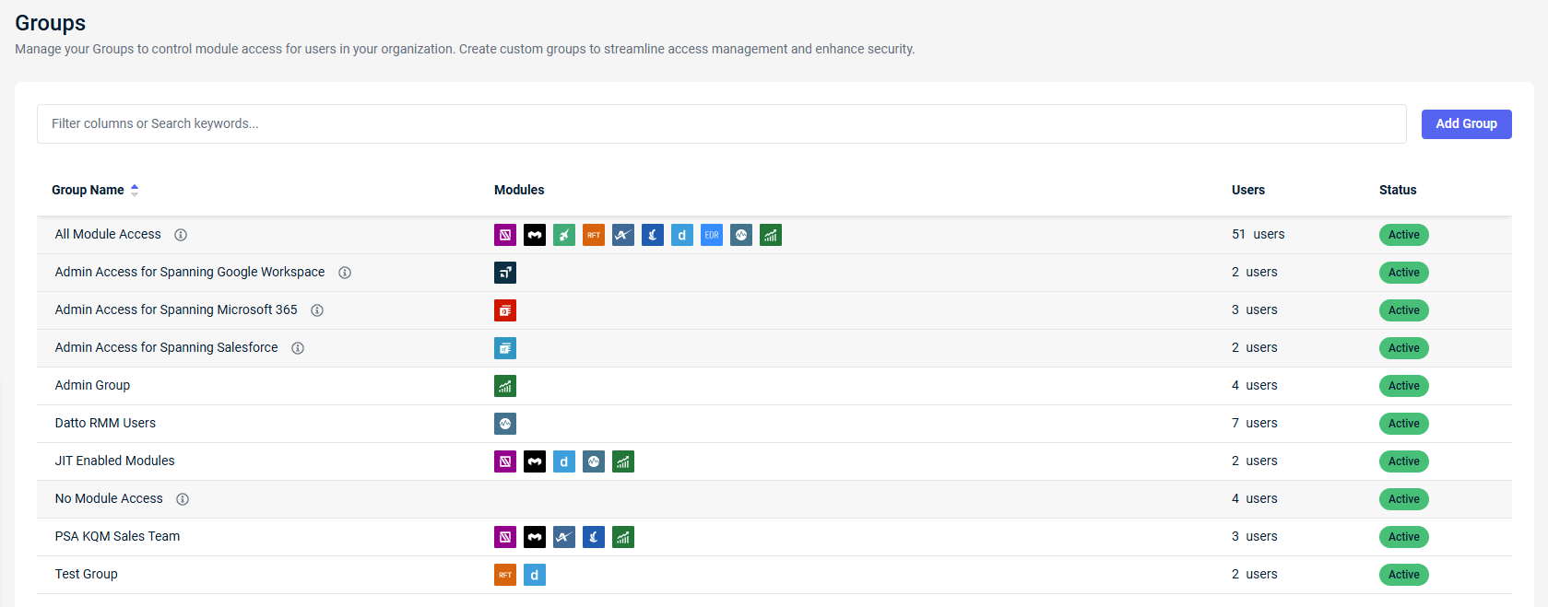Click the Users column header

pyautogui.click(x=1248, y=190)
